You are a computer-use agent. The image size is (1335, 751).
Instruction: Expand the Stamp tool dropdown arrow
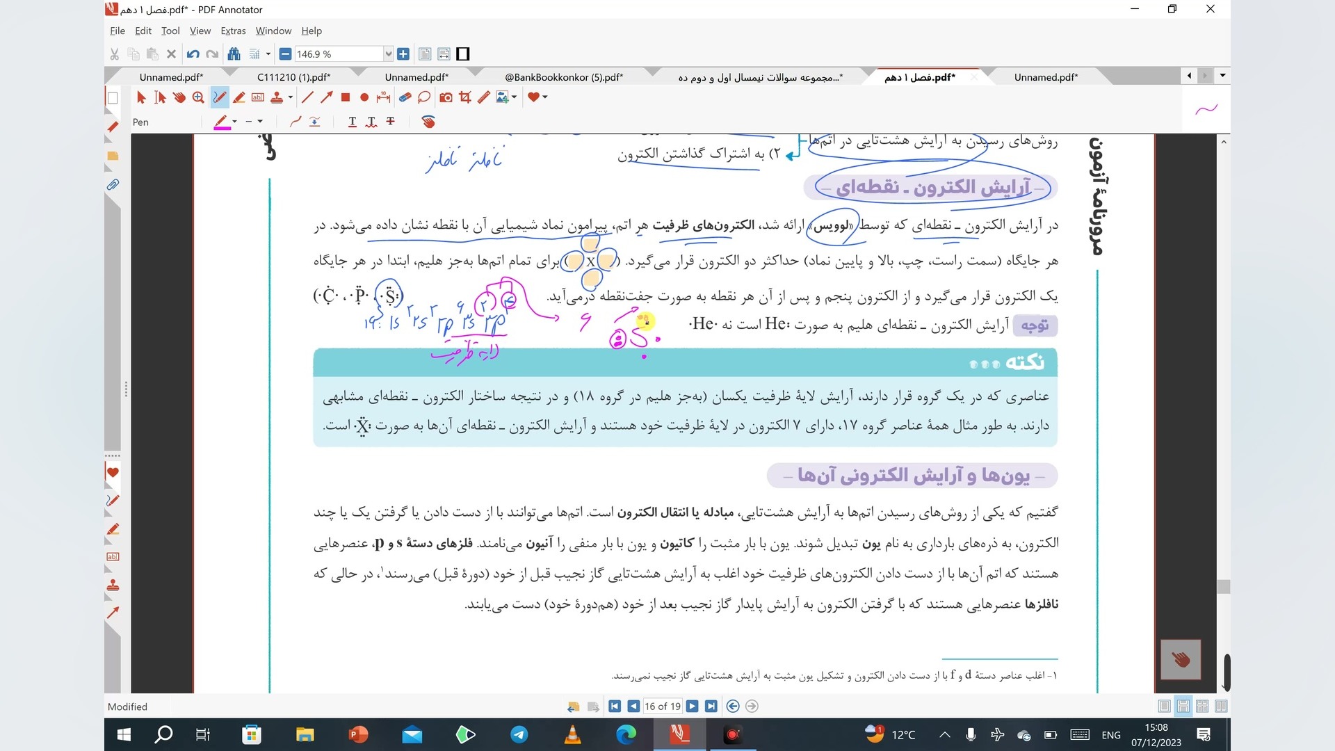pos(290,97)
